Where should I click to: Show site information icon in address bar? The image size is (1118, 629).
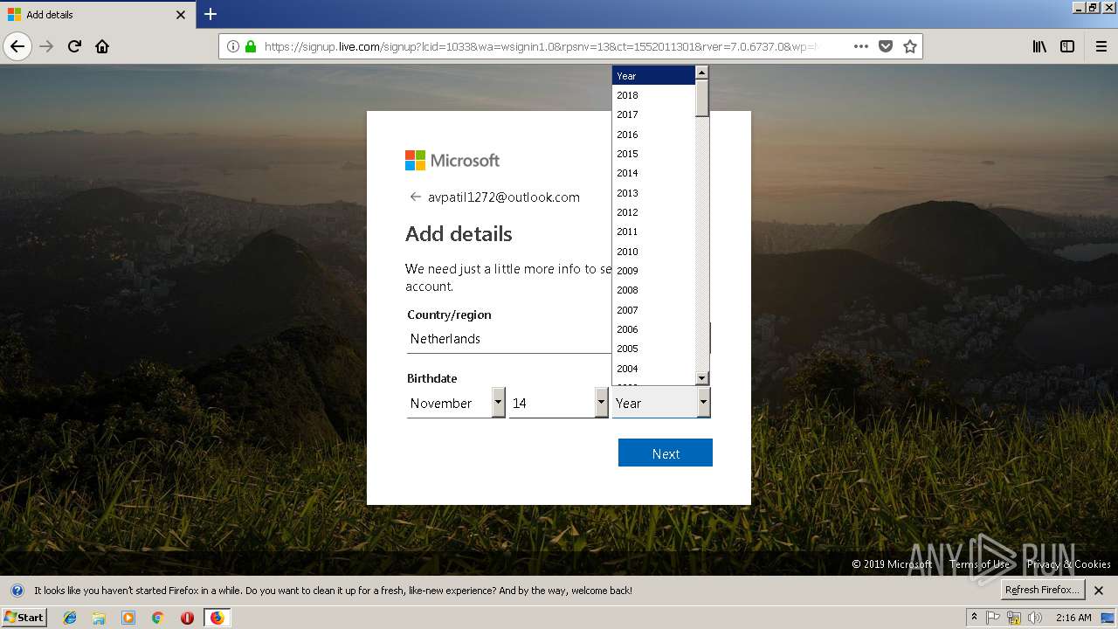coord(233,46)
